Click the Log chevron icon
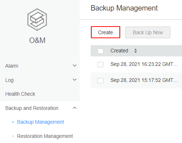The width and height of the screenshot is (182, 143). pyautogui.click(x=75, y=80)
